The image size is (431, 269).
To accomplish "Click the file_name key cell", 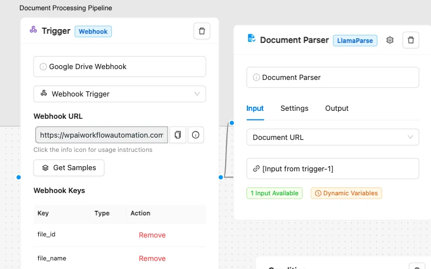I will click(52, 258).
